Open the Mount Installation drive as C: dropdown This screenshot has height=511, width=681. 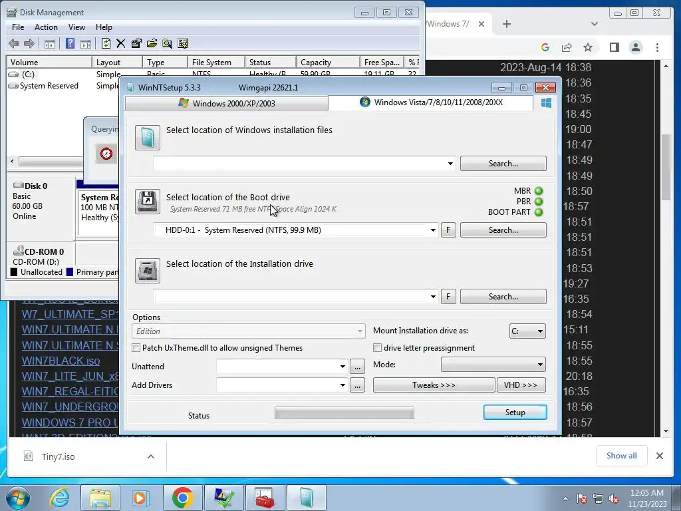[527, 331]
